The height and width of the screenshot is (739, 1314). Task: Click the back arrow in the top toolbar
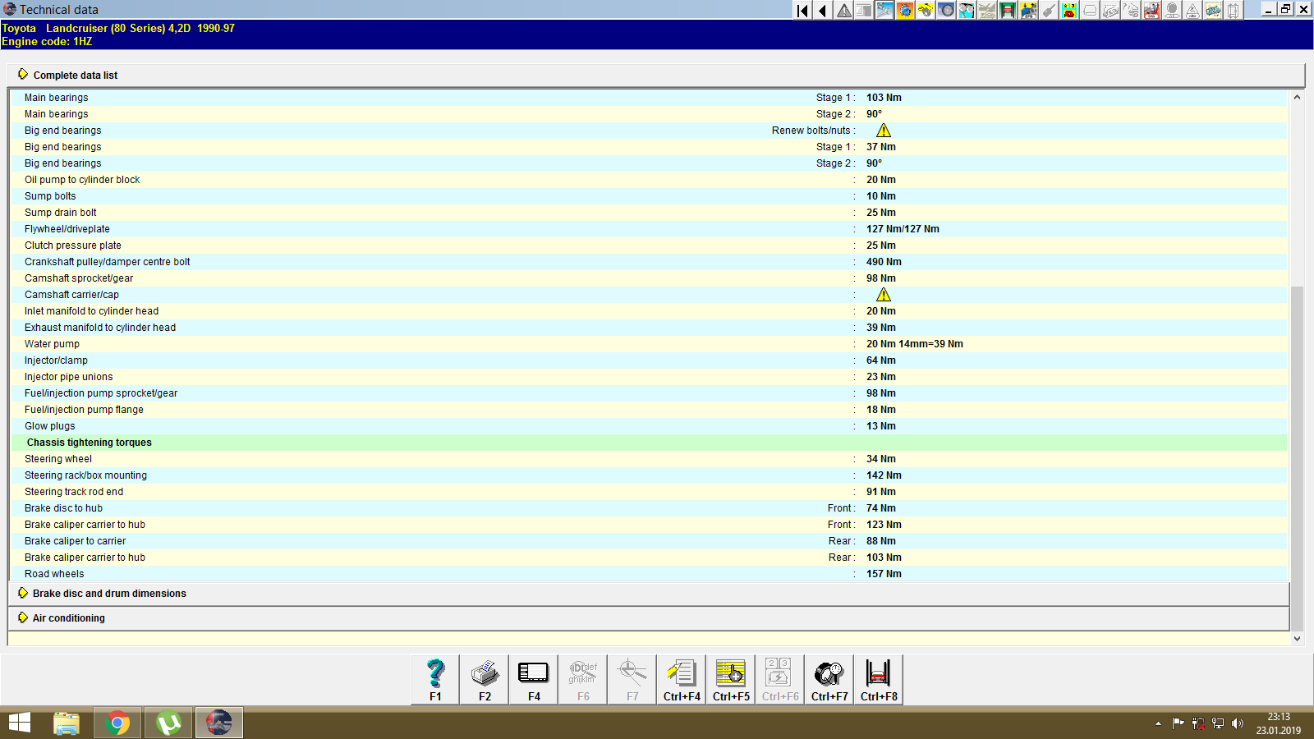821,11
